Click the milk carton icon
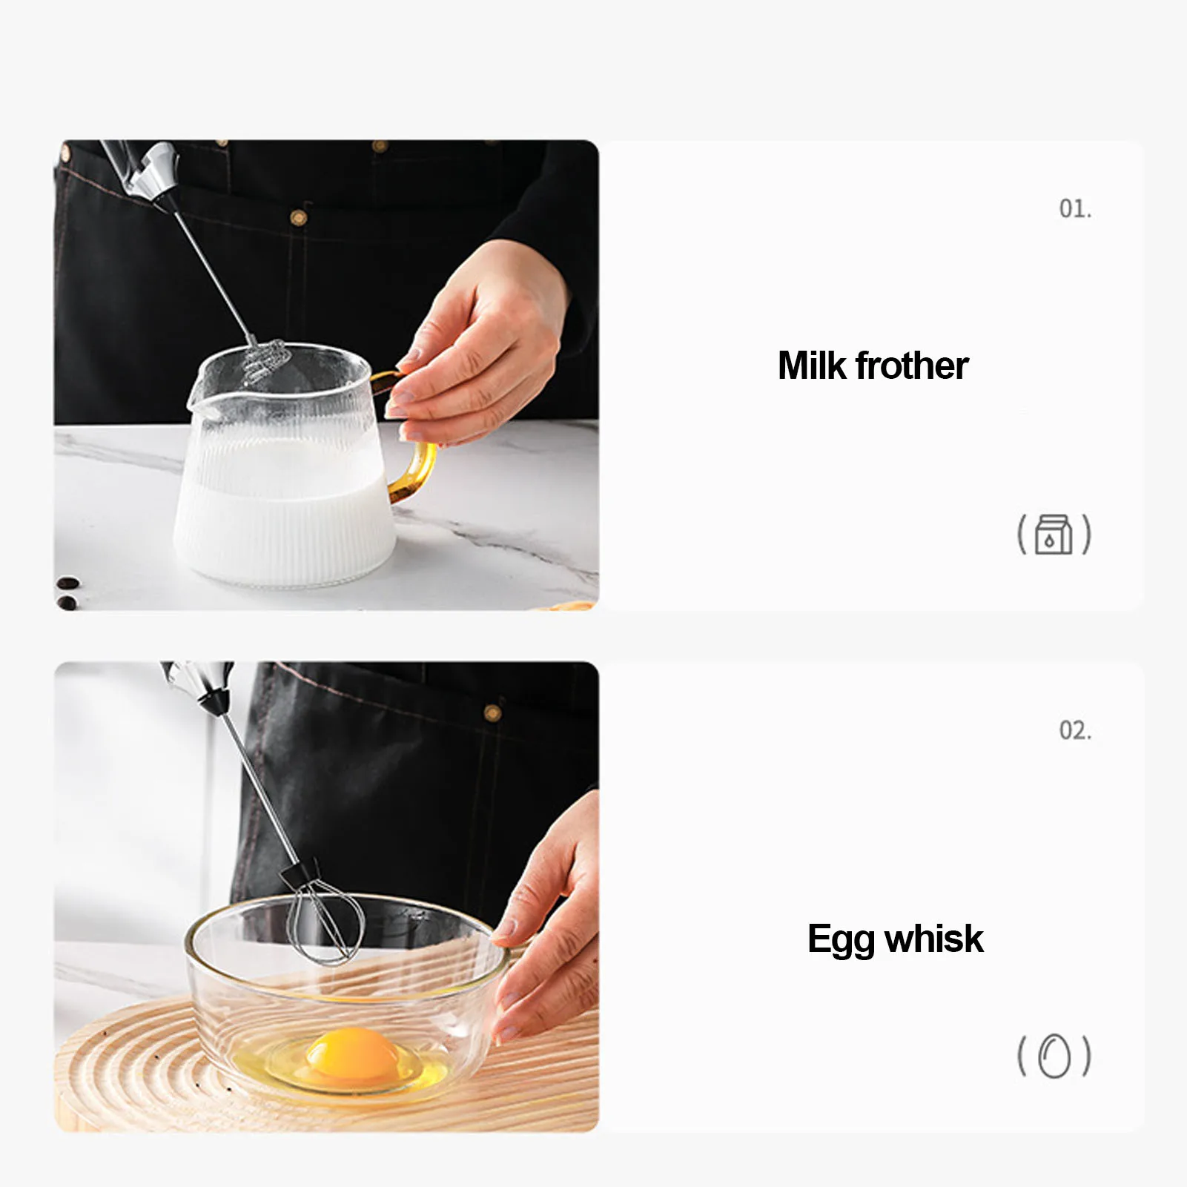Image resolution: width=1187 pixels, height=1187 pixels. point(1054,534)
